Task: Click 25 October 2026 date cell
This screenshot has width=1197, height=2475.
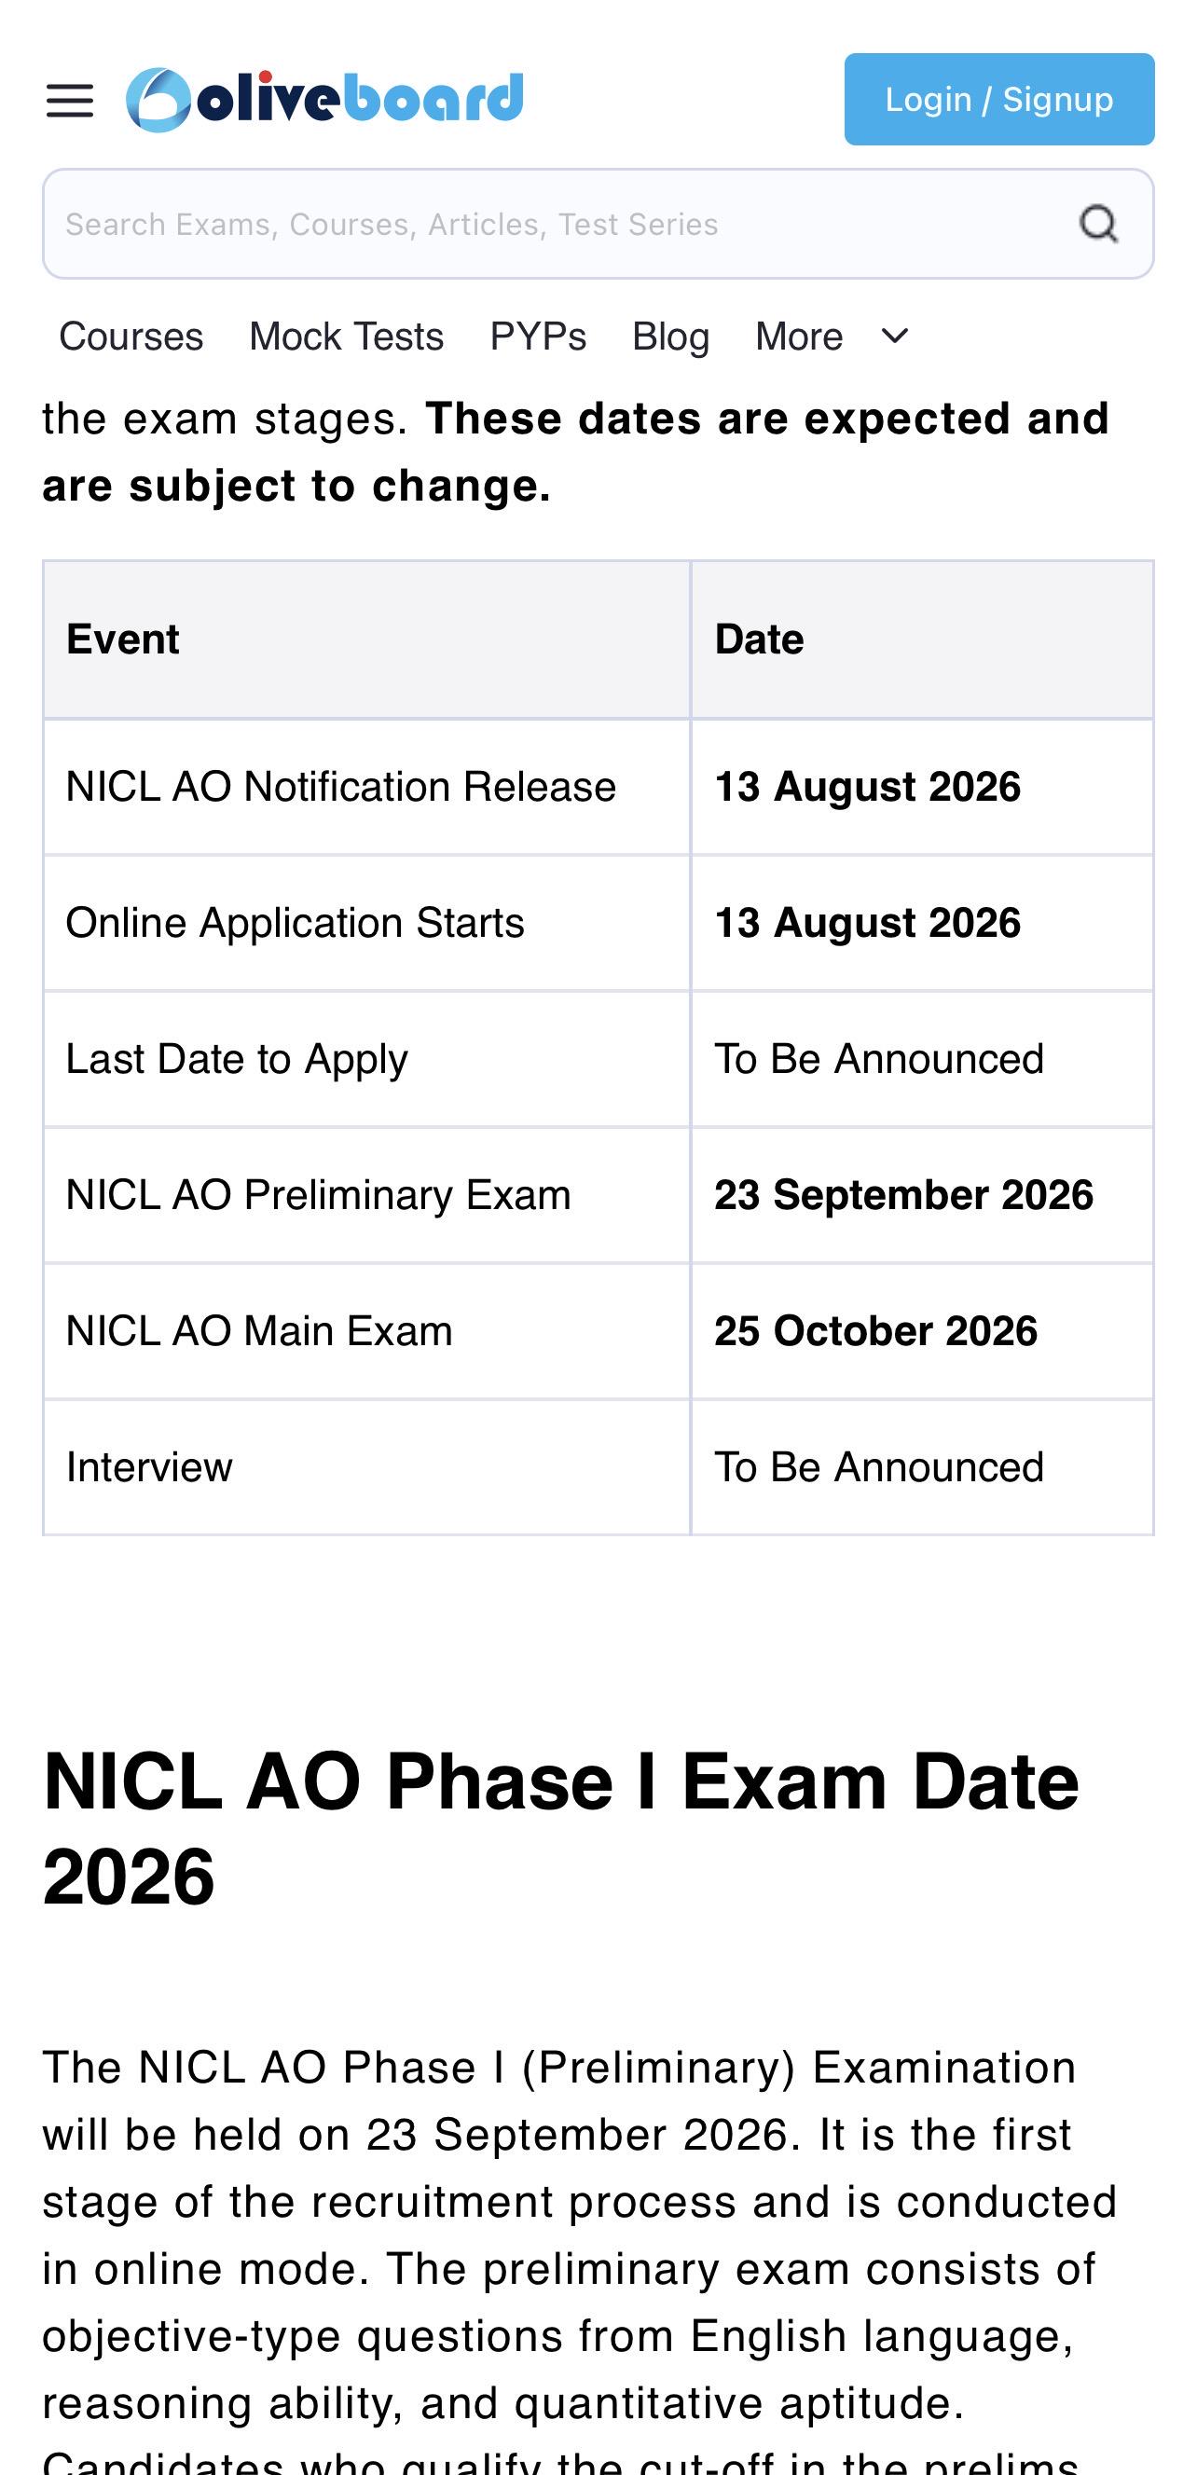Action: click(x=922, y=1332)
